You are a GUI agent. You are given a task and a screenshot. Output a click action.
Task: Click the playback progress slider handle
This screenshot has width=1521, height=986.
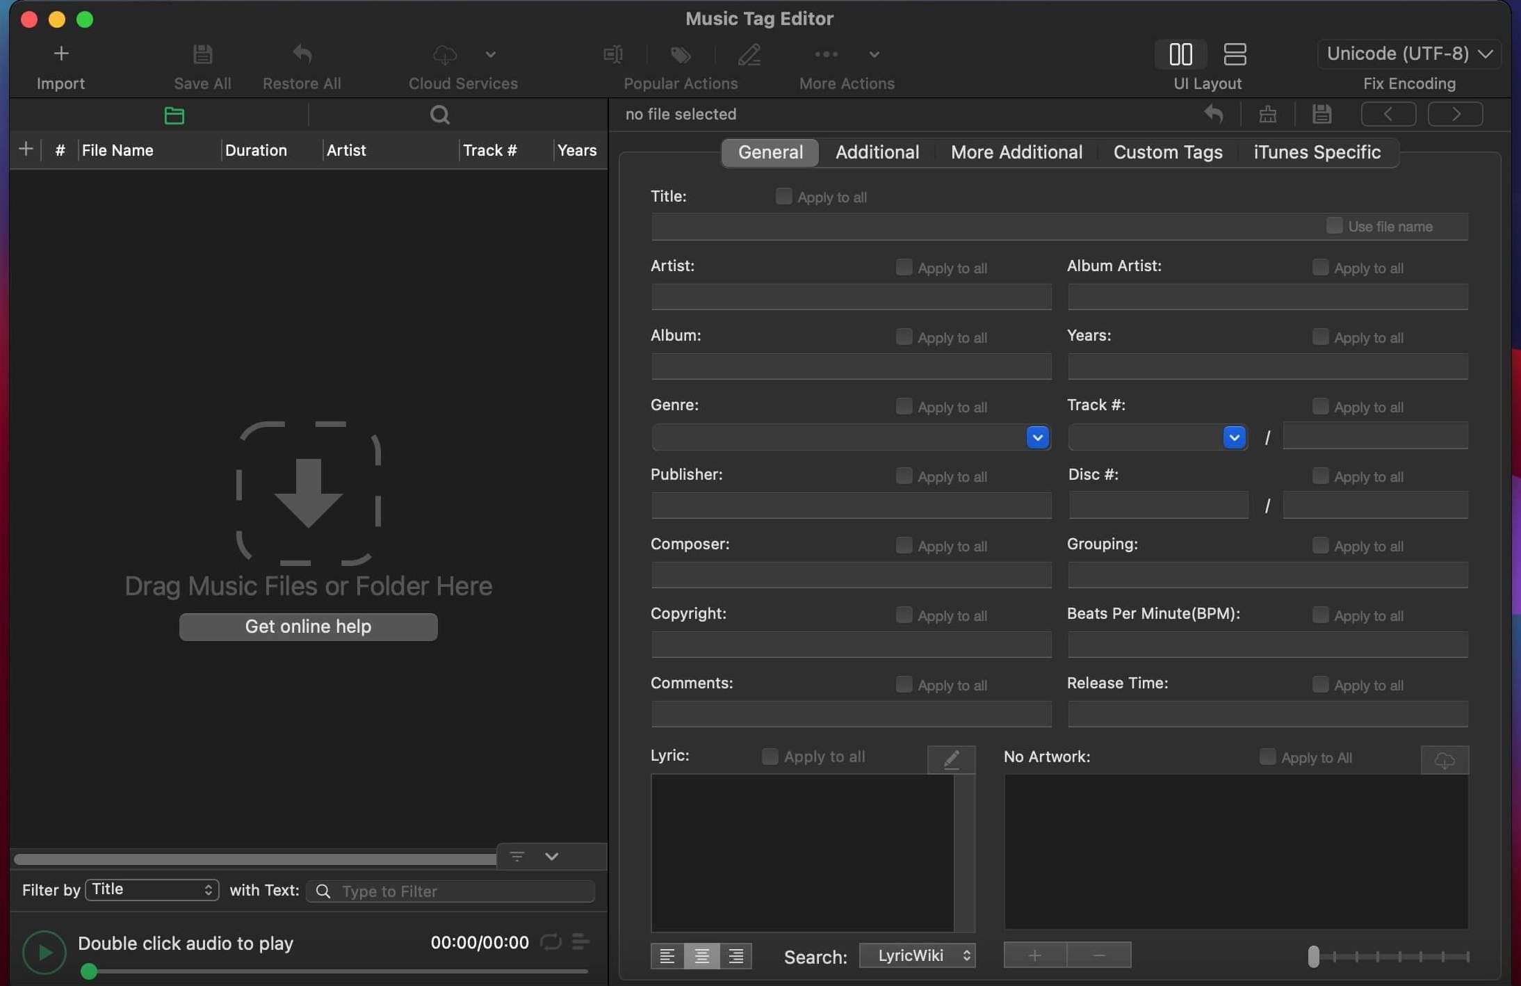coord(89,971)
